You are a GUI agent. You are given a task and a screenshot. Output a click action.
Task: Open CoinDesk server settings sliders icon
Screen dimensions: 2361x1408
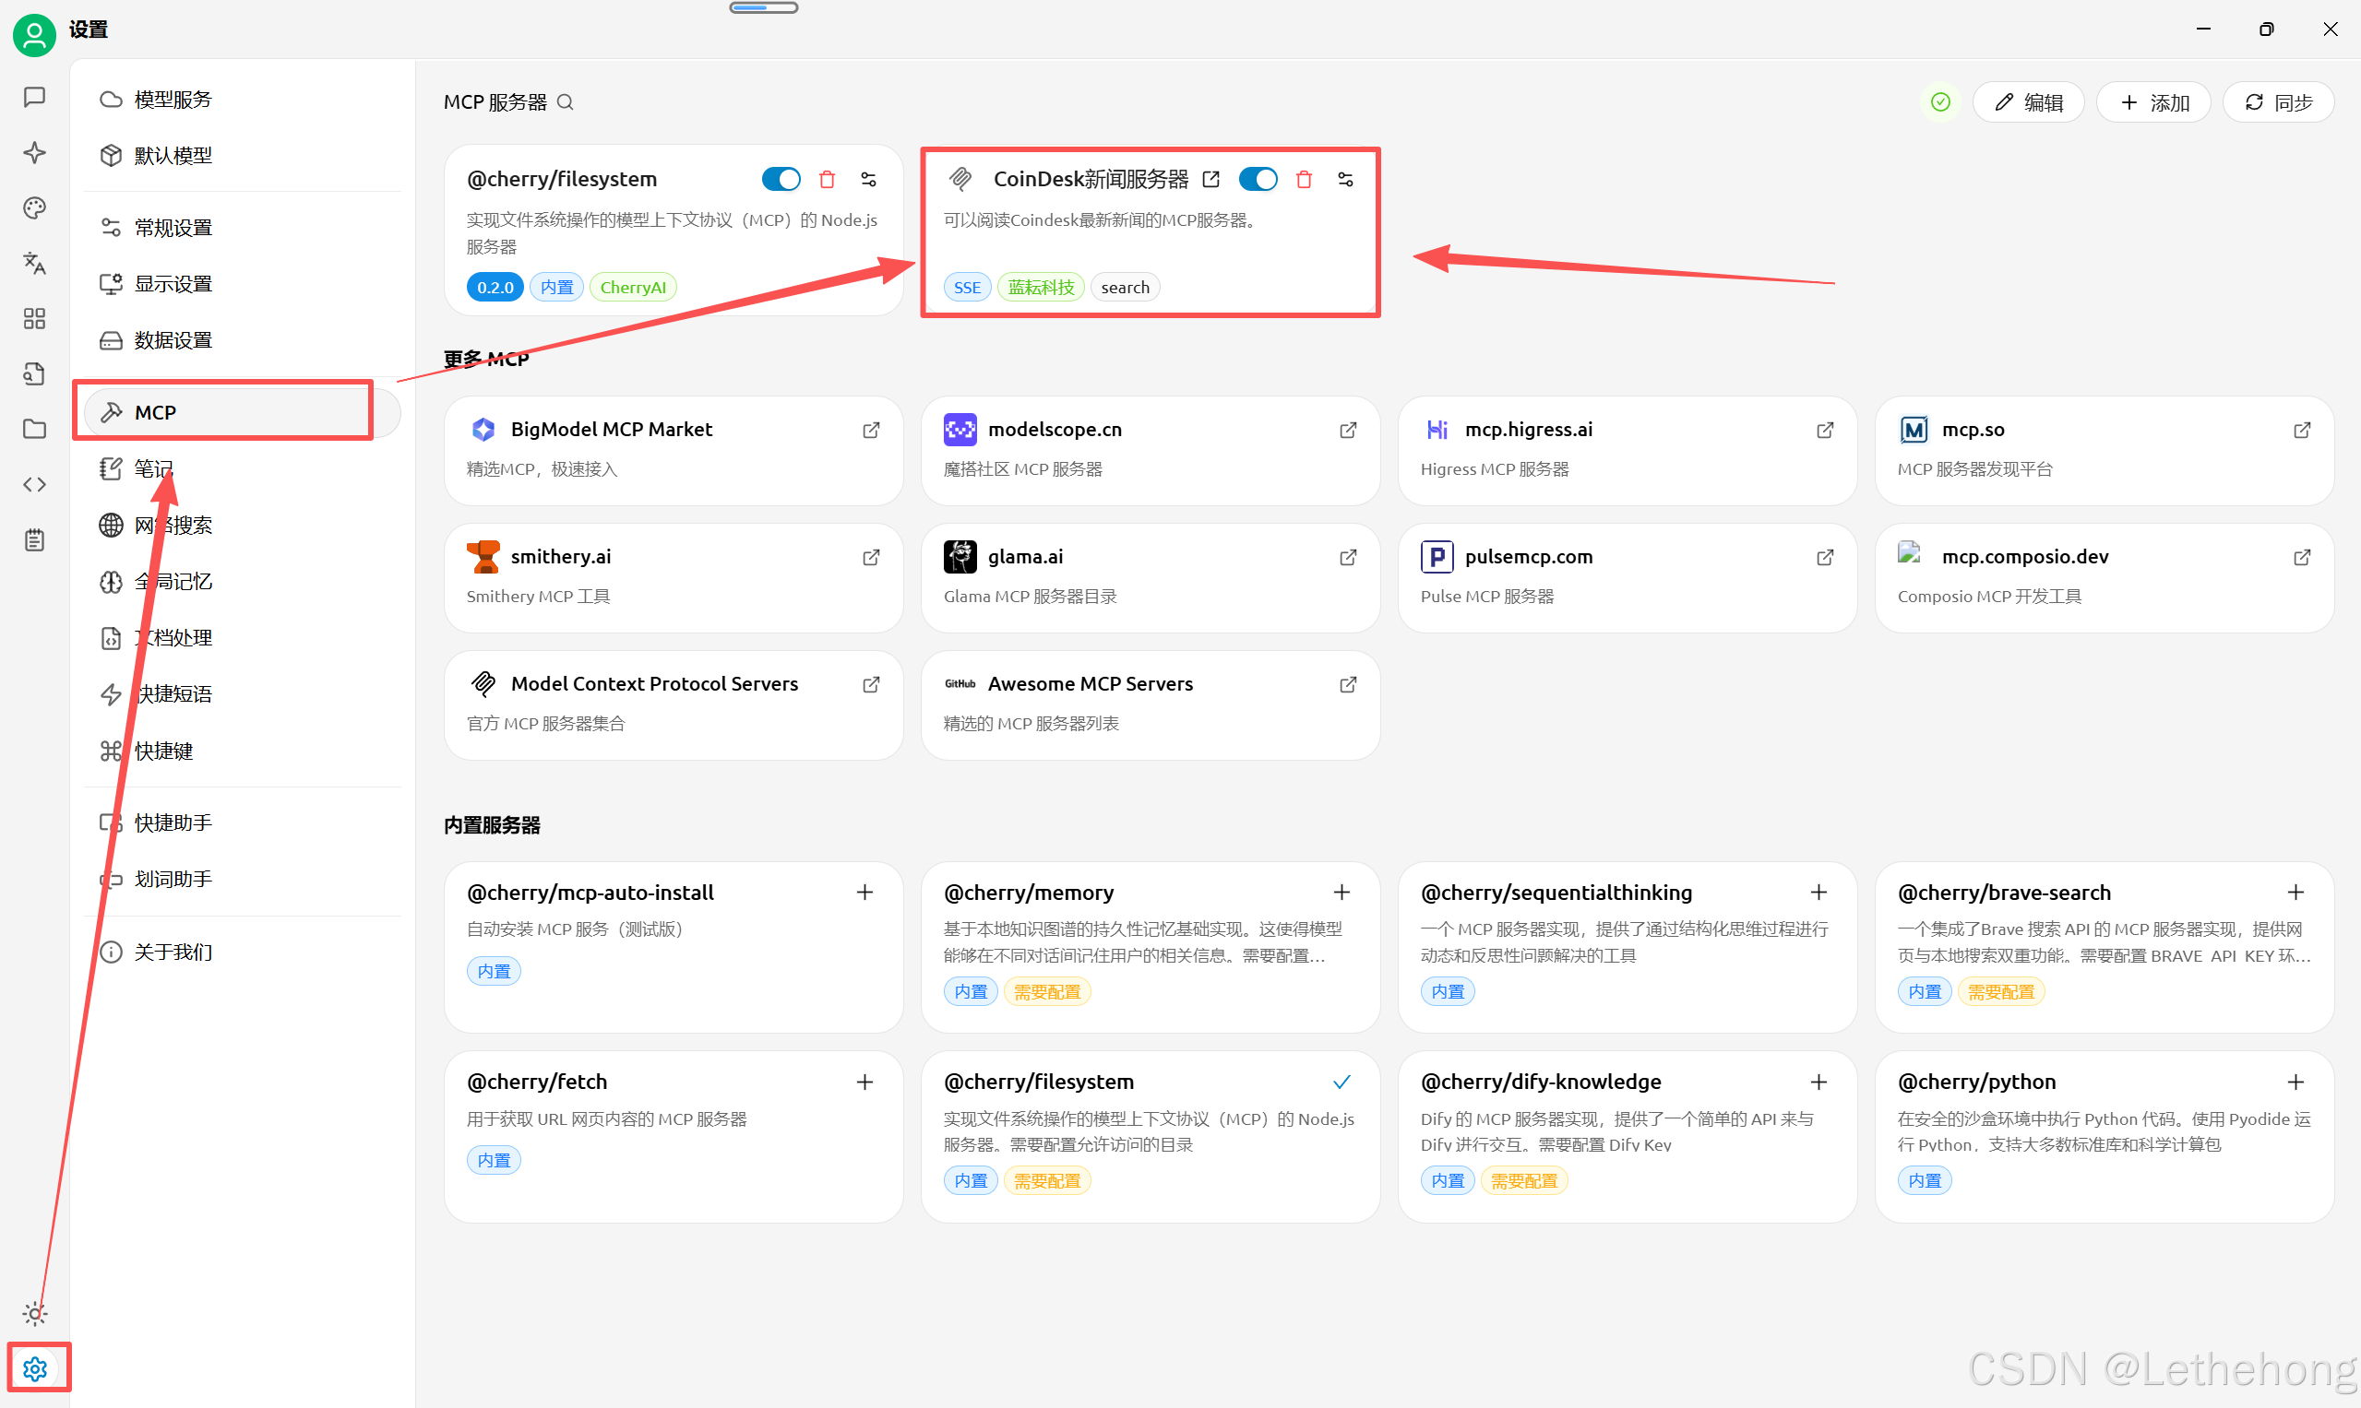coord(1345,179)
